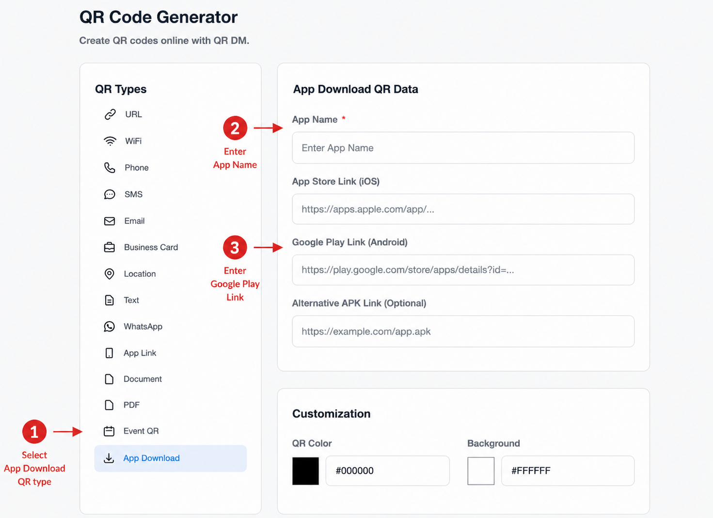The width and height of the screenshot is (713, 518).
Task: Click the App Store Link (iOS) label
Action: [336, 182]
